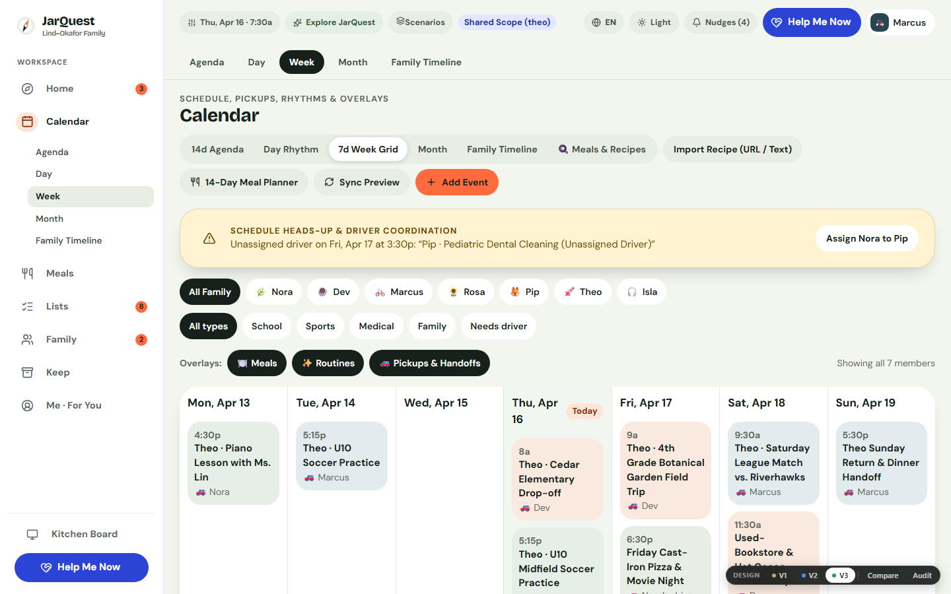Viewport: 951px width, 594px height.
Task: Open Sync Preview
Action: tap(362, 182)
